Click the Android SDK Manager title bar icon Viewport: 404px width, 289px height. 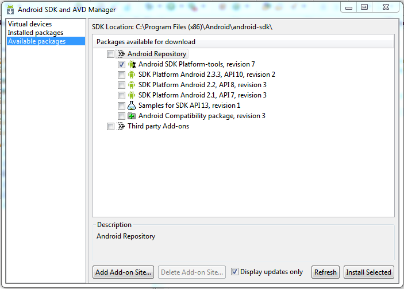coord(10,10)
